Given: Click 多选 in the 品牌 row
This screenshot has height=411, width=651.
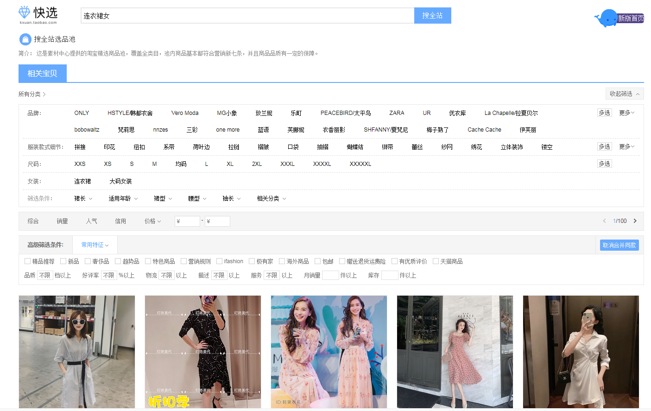Looking at the screenshot, I should click(x=604, y=113).
